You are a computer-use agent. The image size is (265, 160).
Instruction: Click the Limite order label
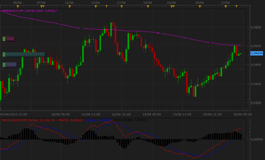point(11,65)
